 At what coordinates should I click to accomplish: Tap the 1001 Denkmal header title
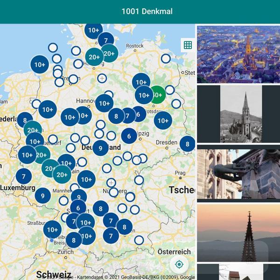pos(147,11)
